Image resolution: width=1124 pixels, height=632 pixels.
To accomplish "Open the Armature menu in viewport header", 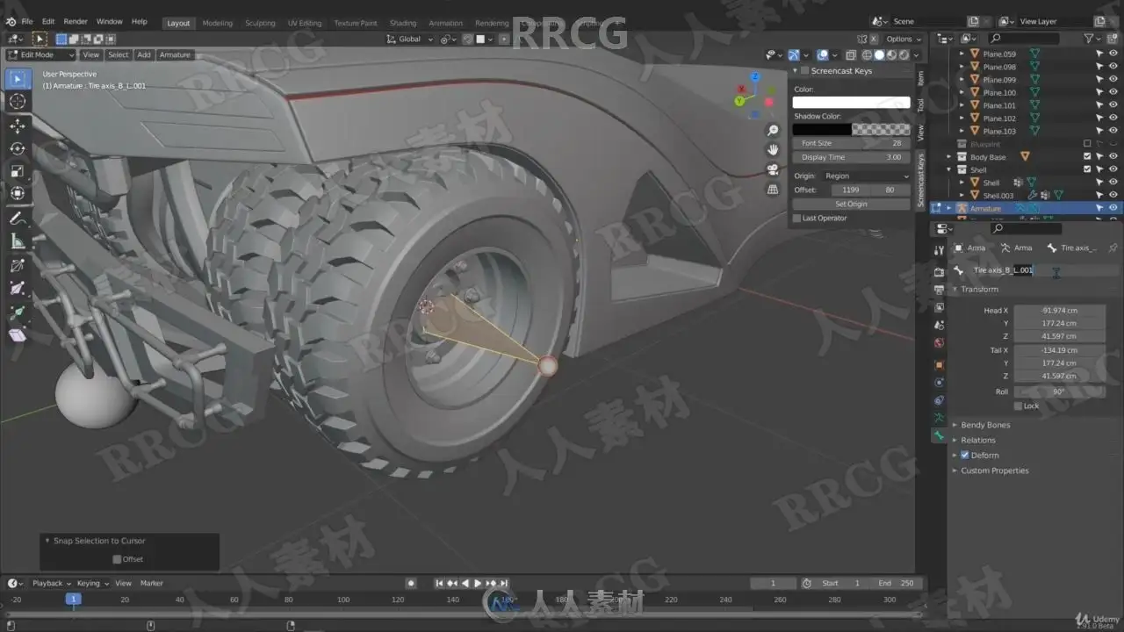I will coord(175,54).
